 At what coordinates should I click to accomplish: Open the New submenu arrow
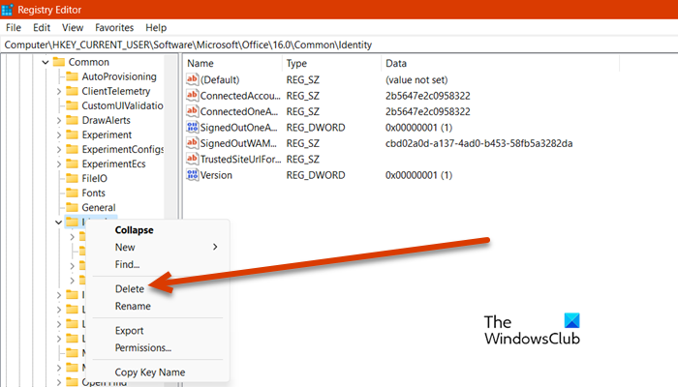tap(215, 247)
